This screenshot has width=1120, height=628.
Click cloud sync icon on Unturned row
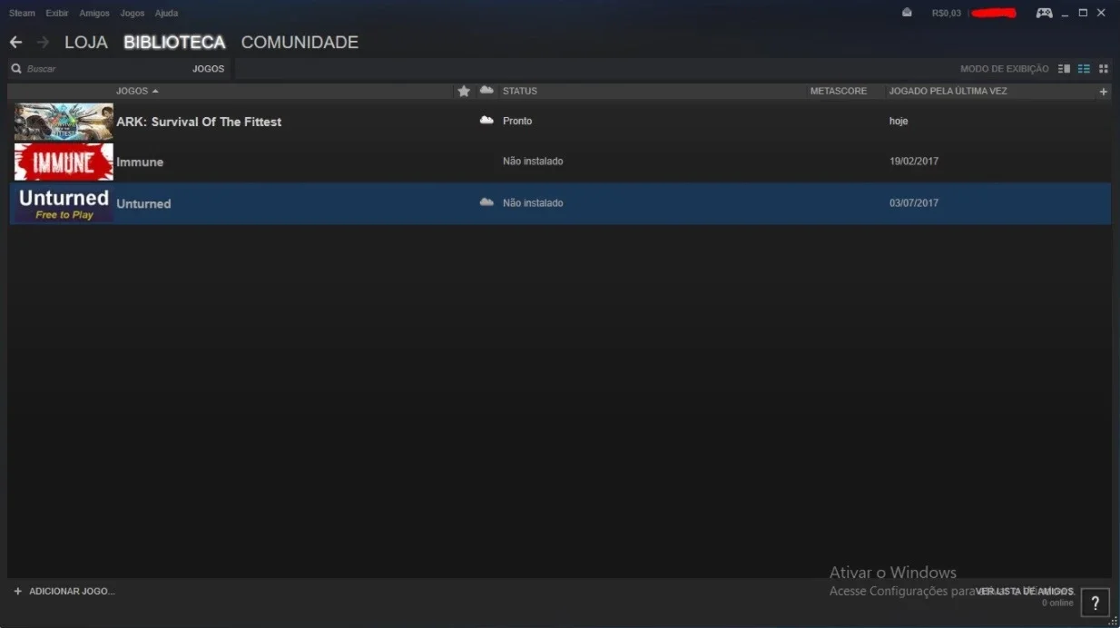pos(486,202)
